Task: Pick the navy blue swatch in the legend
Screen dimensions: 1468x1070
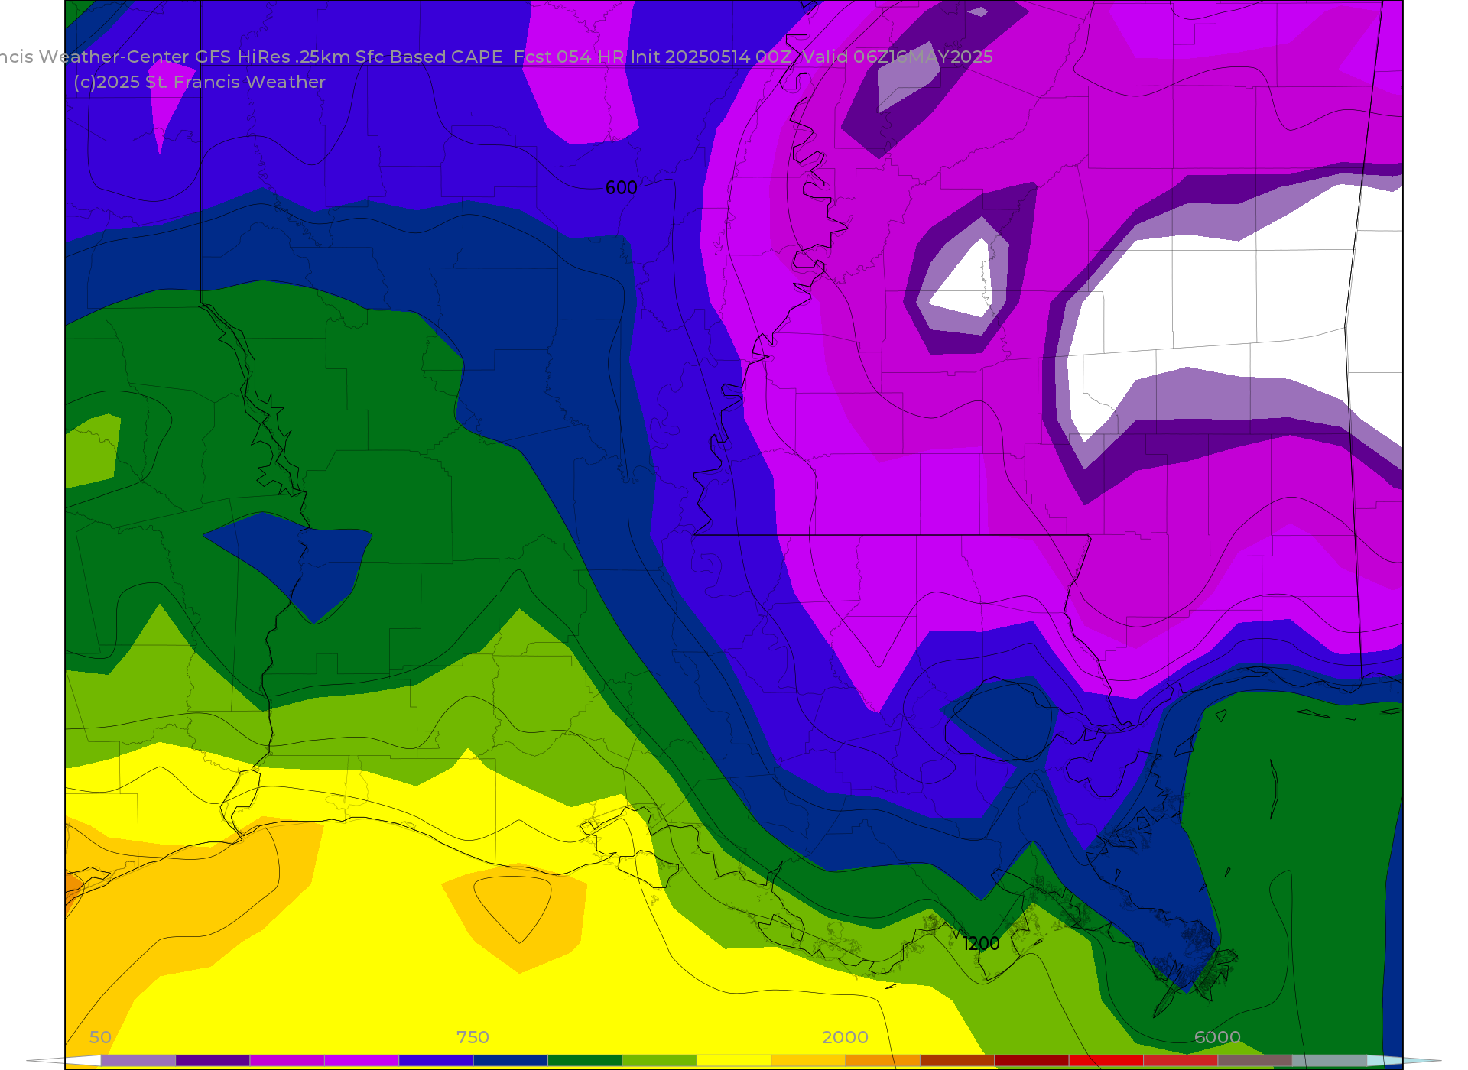Action: [x=511, y=1061]
